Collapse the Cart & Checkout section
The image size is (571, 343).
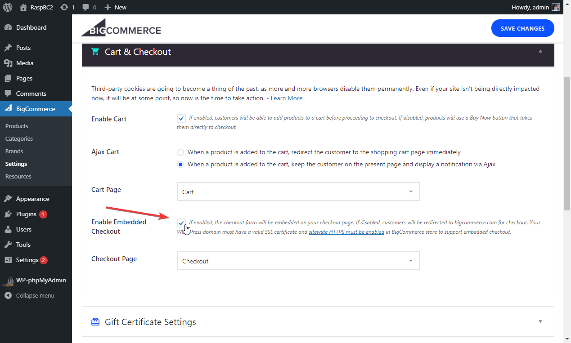pyautogui.click(x=540, y=51)
